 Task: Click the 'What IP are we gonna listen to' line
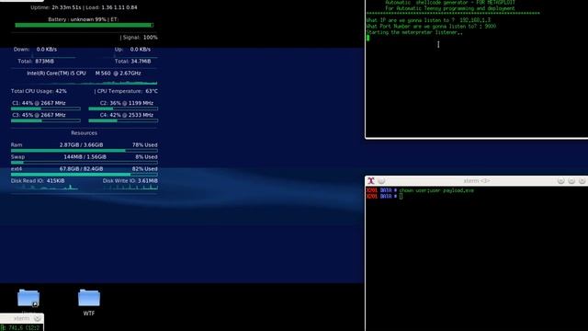(428, 20)
